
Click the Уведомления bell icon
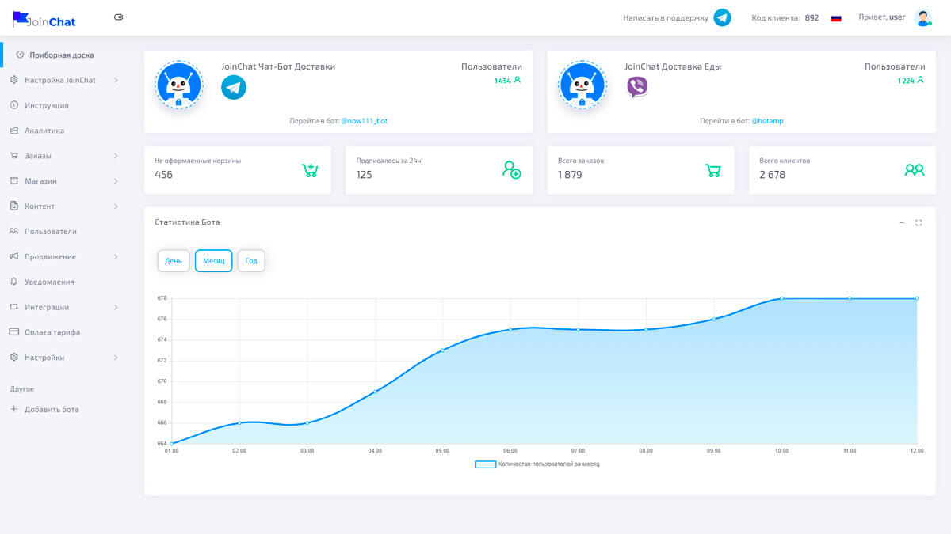tap(13, 282)
